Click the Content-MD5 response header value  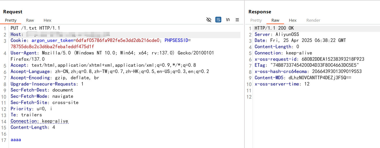[320, 78]
